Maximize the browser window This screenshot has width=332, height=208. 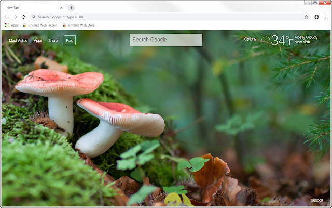click(315, 3)
